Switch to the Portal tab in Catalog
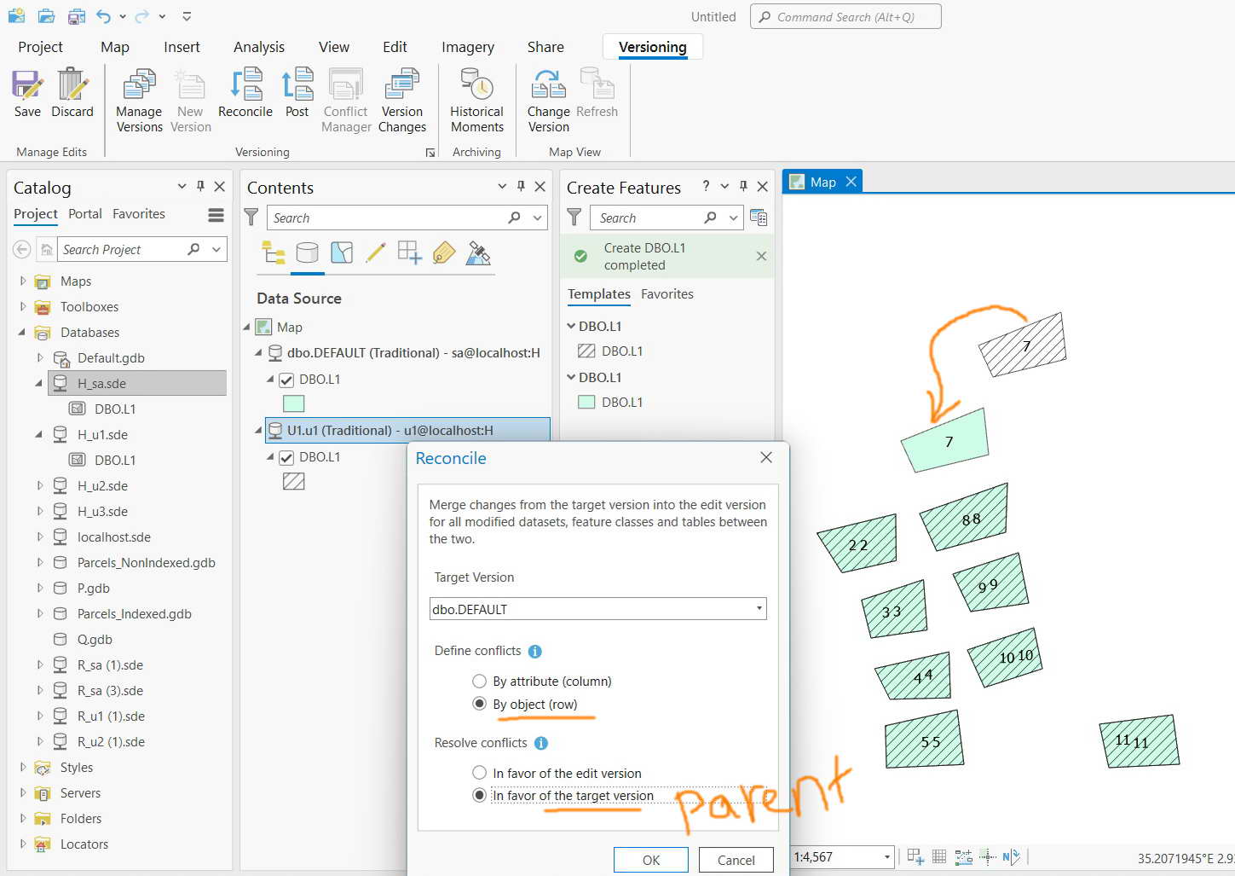Screen dimensions: 1235x876 [85, 214]
